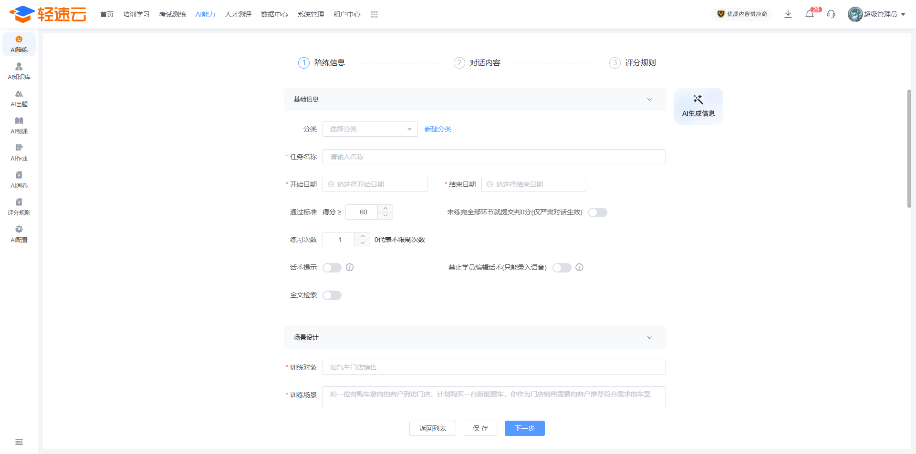Click the 新建分类 link
Image resolution: width=916 pixels, height=454 pixels.
[x=437, y=129]
